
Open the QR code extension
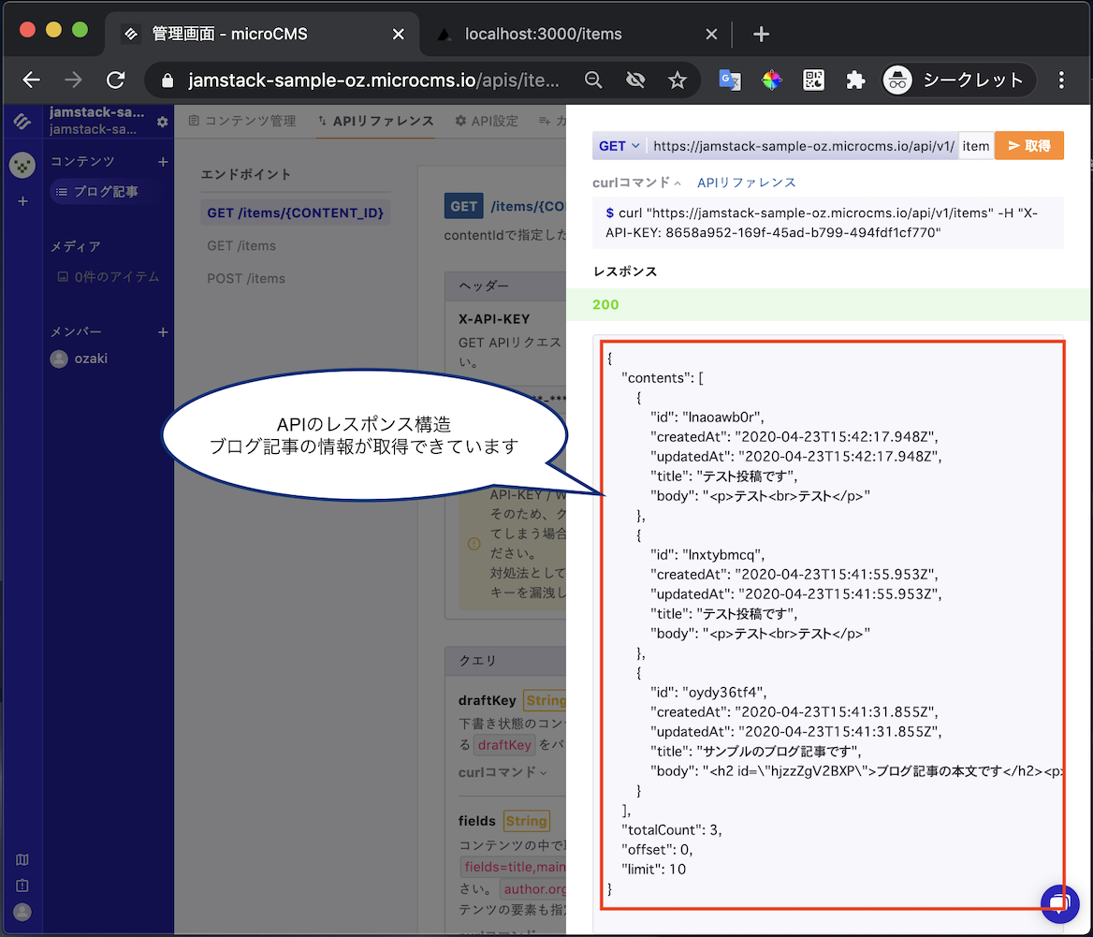click(813, 81)
